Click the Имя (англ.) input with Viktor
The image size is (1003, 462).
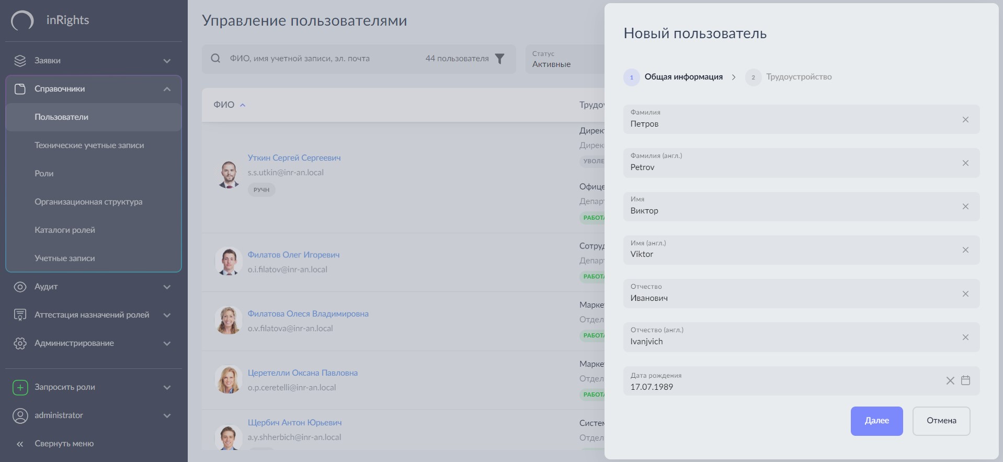click(801, 250)
